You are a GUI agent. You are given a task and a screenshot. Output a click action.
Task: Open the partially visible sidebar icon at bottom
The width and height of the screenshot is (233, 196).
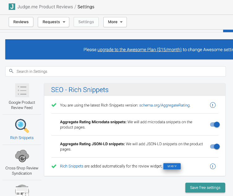(x=22, y=190)
